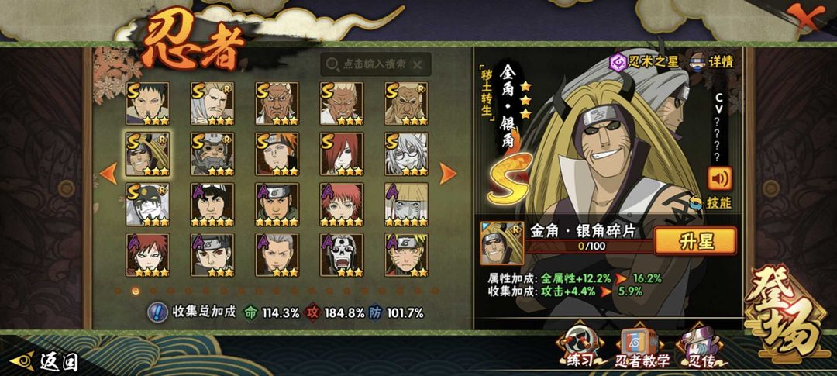The width and height of the screenshot is (837, 376).
Task: Select the last page indicator dot
Action: [435, 291]
